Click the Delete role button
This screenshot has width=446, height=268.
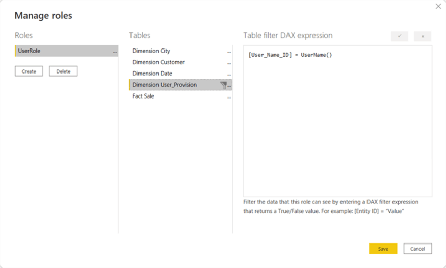click(63, 71)
